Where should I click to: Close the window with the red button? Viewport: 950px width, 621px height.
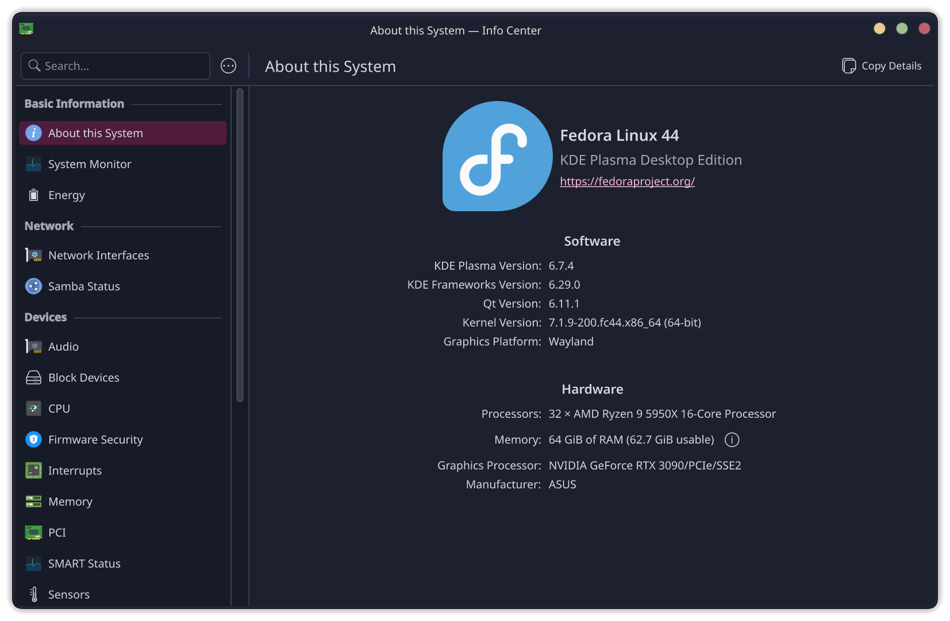click(x=924, y=29)
